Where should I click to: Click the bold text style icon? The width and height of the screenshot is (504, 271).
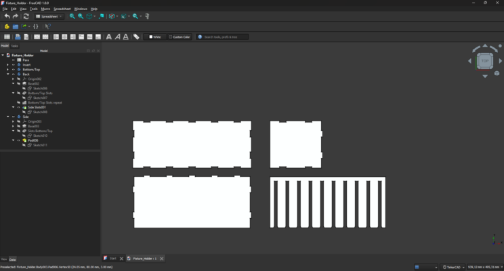click(109, 37)
